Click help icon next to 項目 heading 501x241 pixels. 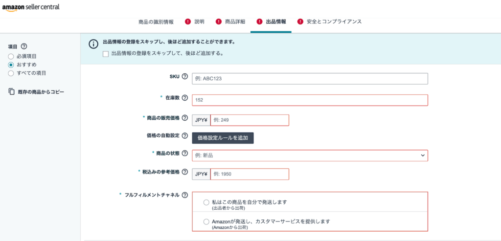[23, 46]
